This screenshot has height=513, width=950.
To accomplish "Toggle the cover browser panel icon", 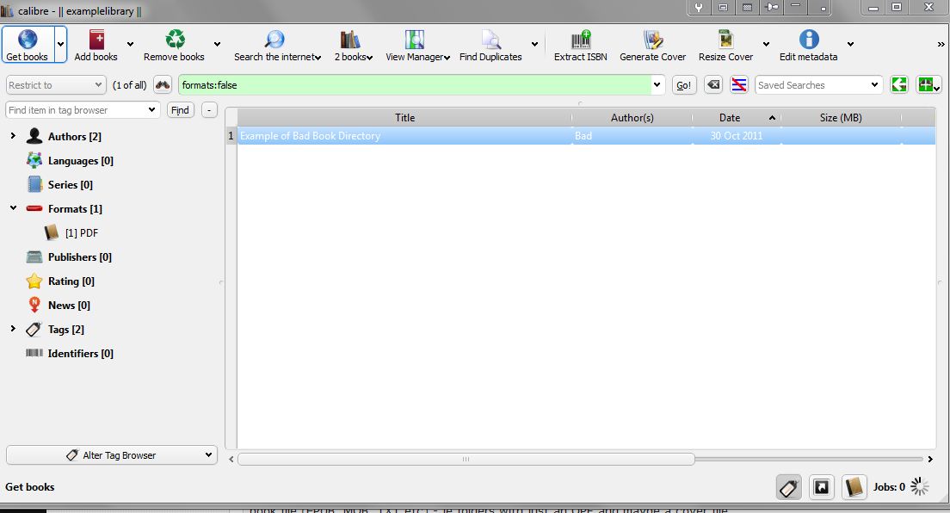I will coord(822,487).
